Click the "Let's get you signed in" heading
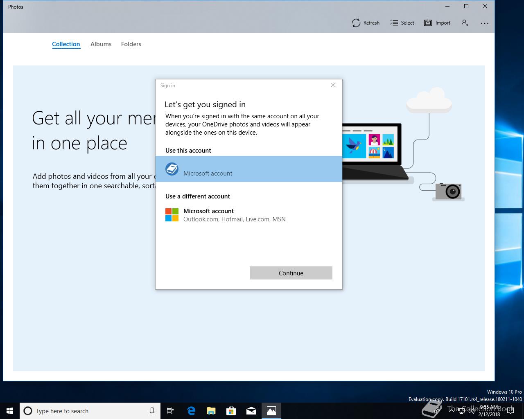This screenshot has width=524, height=419. pos(205,104)
